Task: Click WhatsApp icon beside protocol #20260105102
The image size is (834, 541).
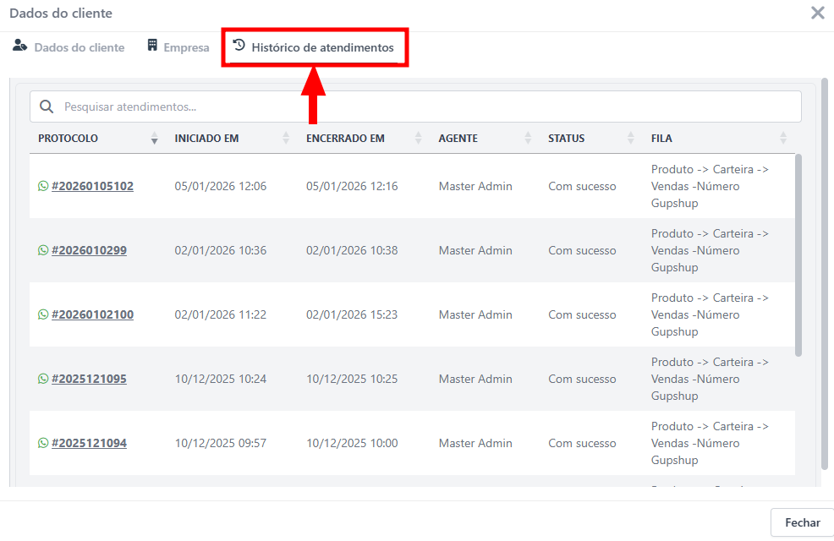Action: point(43,186)
